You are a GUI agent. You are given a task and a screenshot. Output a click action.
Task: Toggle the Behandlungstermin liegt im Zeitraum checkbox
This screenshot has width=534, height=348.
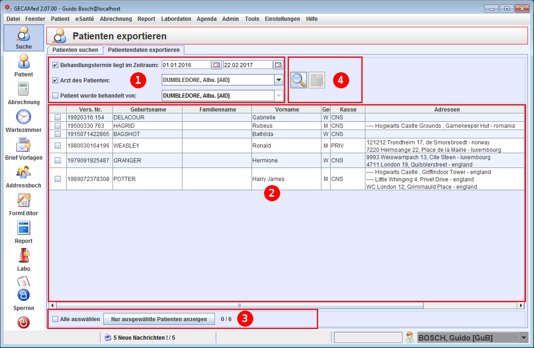[56, 65]
